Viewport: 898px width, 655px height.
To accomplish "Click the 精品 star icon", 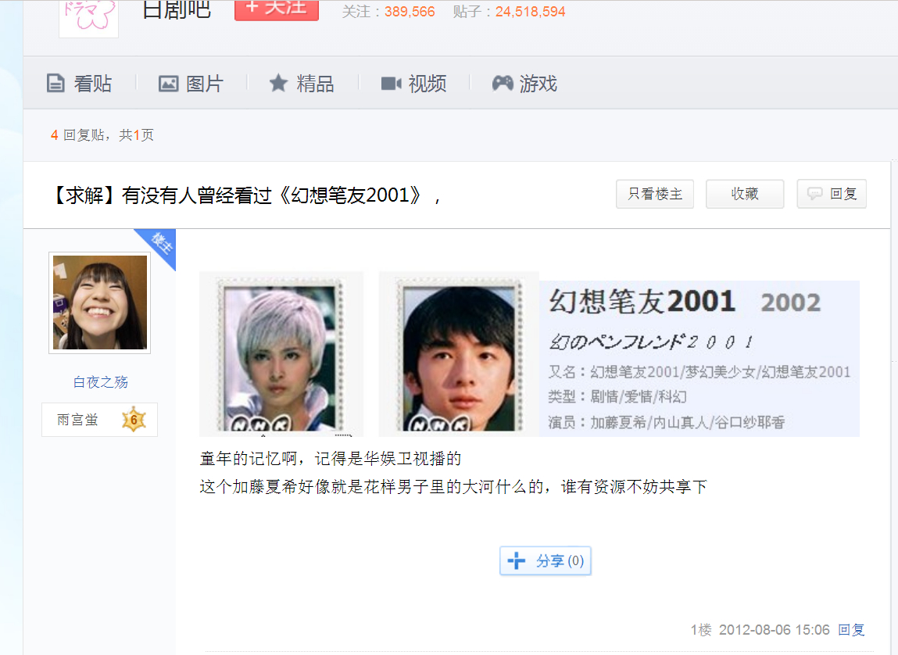I will [278, 83].
